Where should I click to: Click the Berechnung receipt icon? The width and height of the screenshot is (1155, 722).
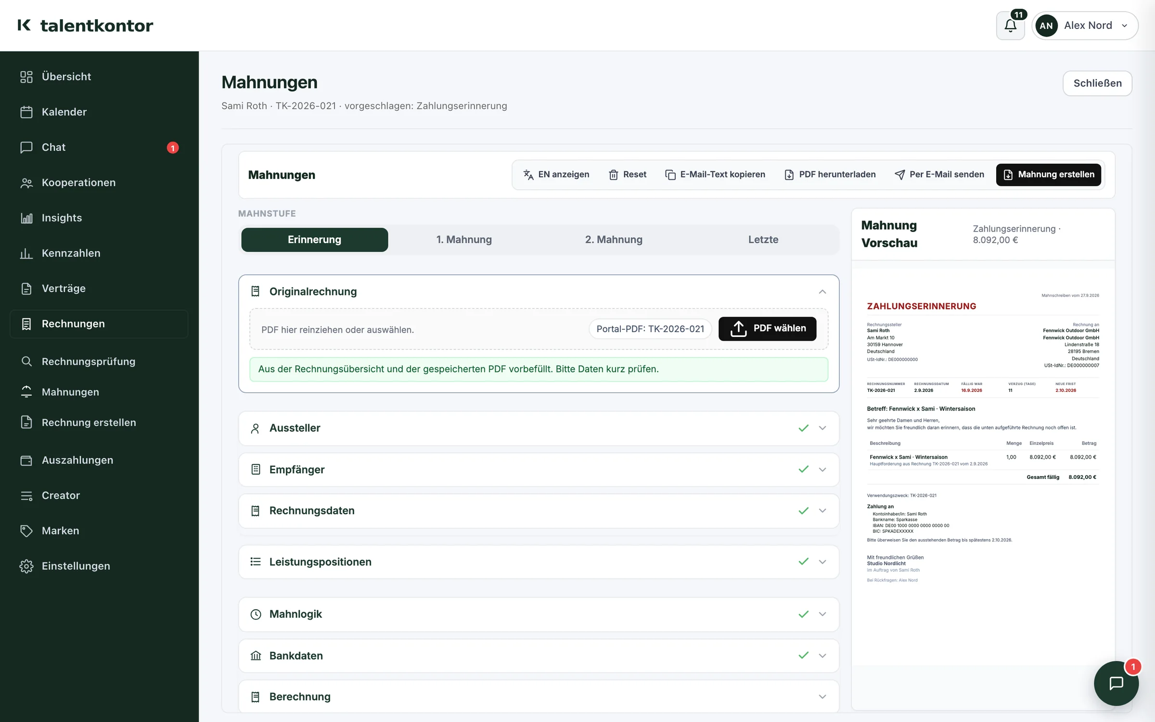(256, 696)
